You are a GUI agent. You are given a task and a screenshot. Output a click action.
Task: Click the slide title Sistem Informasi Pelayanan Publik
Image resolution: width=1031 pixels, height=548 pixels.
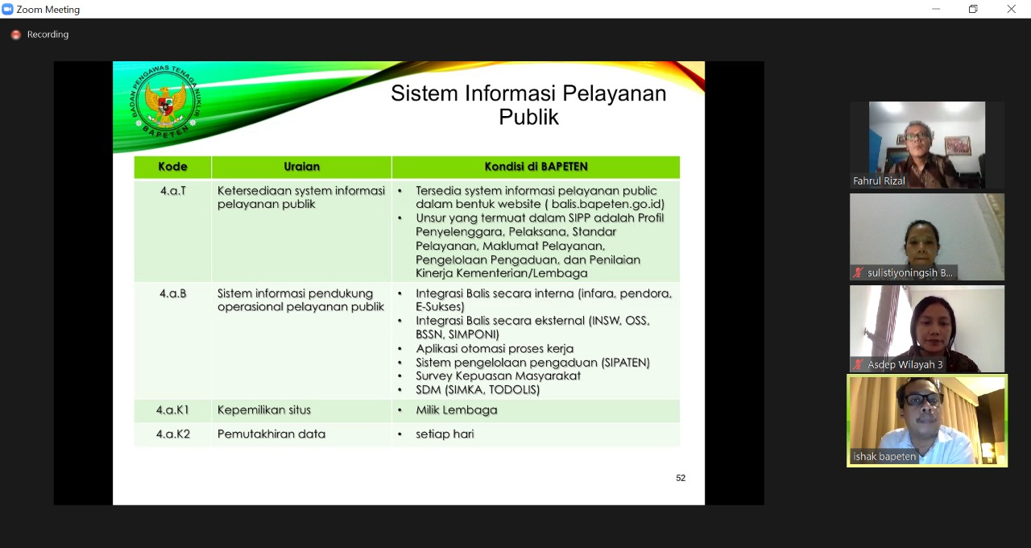point(528,105)
